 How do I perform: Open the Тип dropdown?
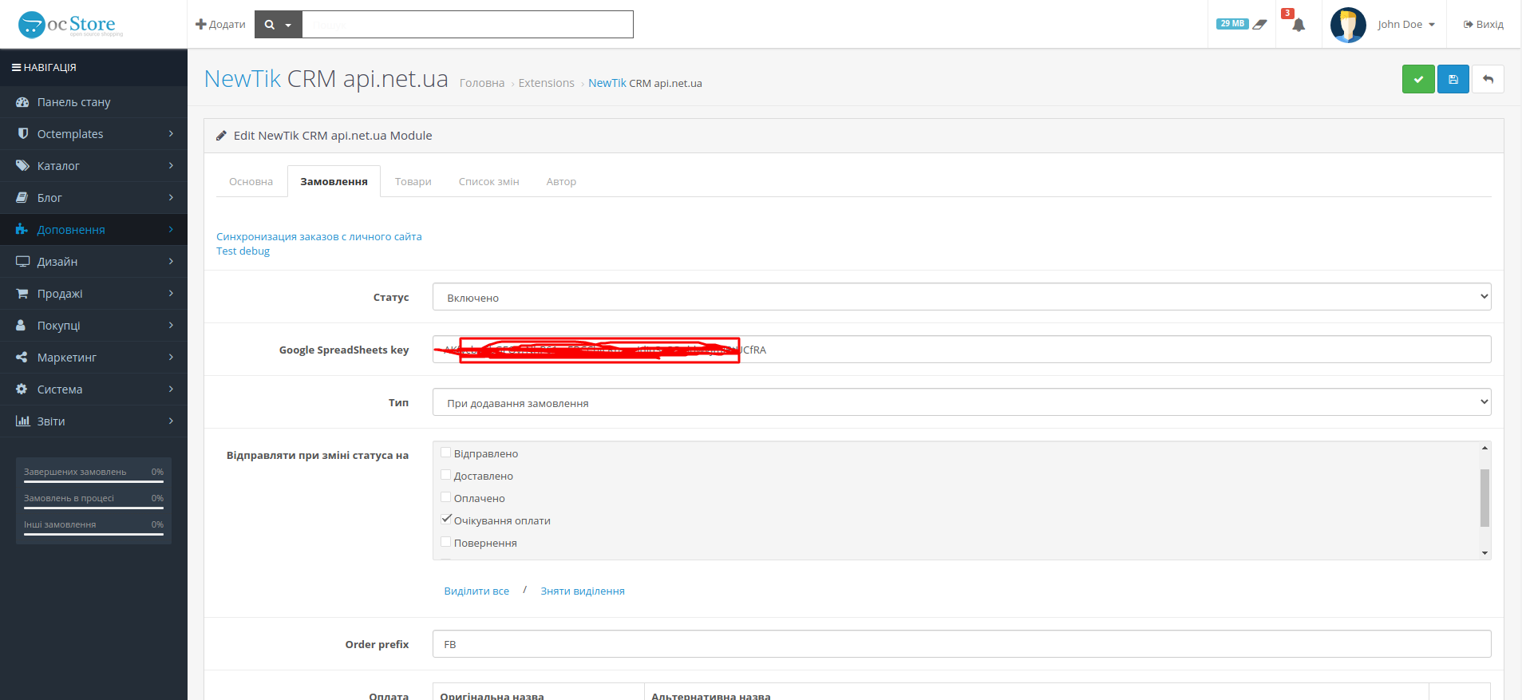pos(962,402)
